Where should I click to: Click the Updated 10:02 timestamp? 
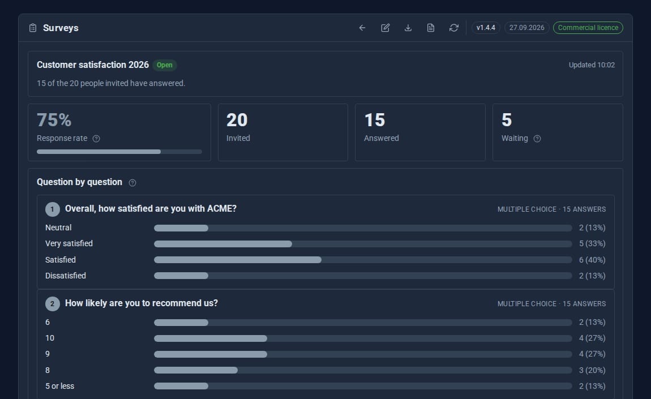point(592,65)
